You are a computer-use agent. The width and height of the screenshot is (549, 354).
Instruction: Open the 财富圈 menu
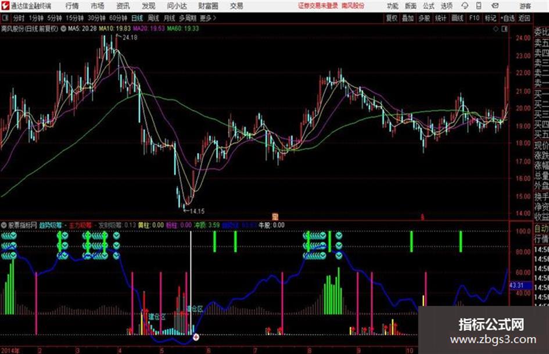pos(208,6)
